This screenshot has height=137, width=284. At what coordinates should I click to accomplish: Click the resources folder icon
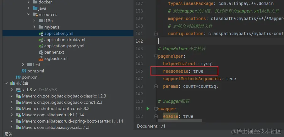(35, 15)
